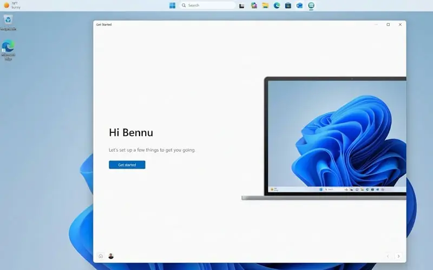This screenshot has height=270, width=433.
Task: Open Outlook from the taskbar
Action: 300,5
